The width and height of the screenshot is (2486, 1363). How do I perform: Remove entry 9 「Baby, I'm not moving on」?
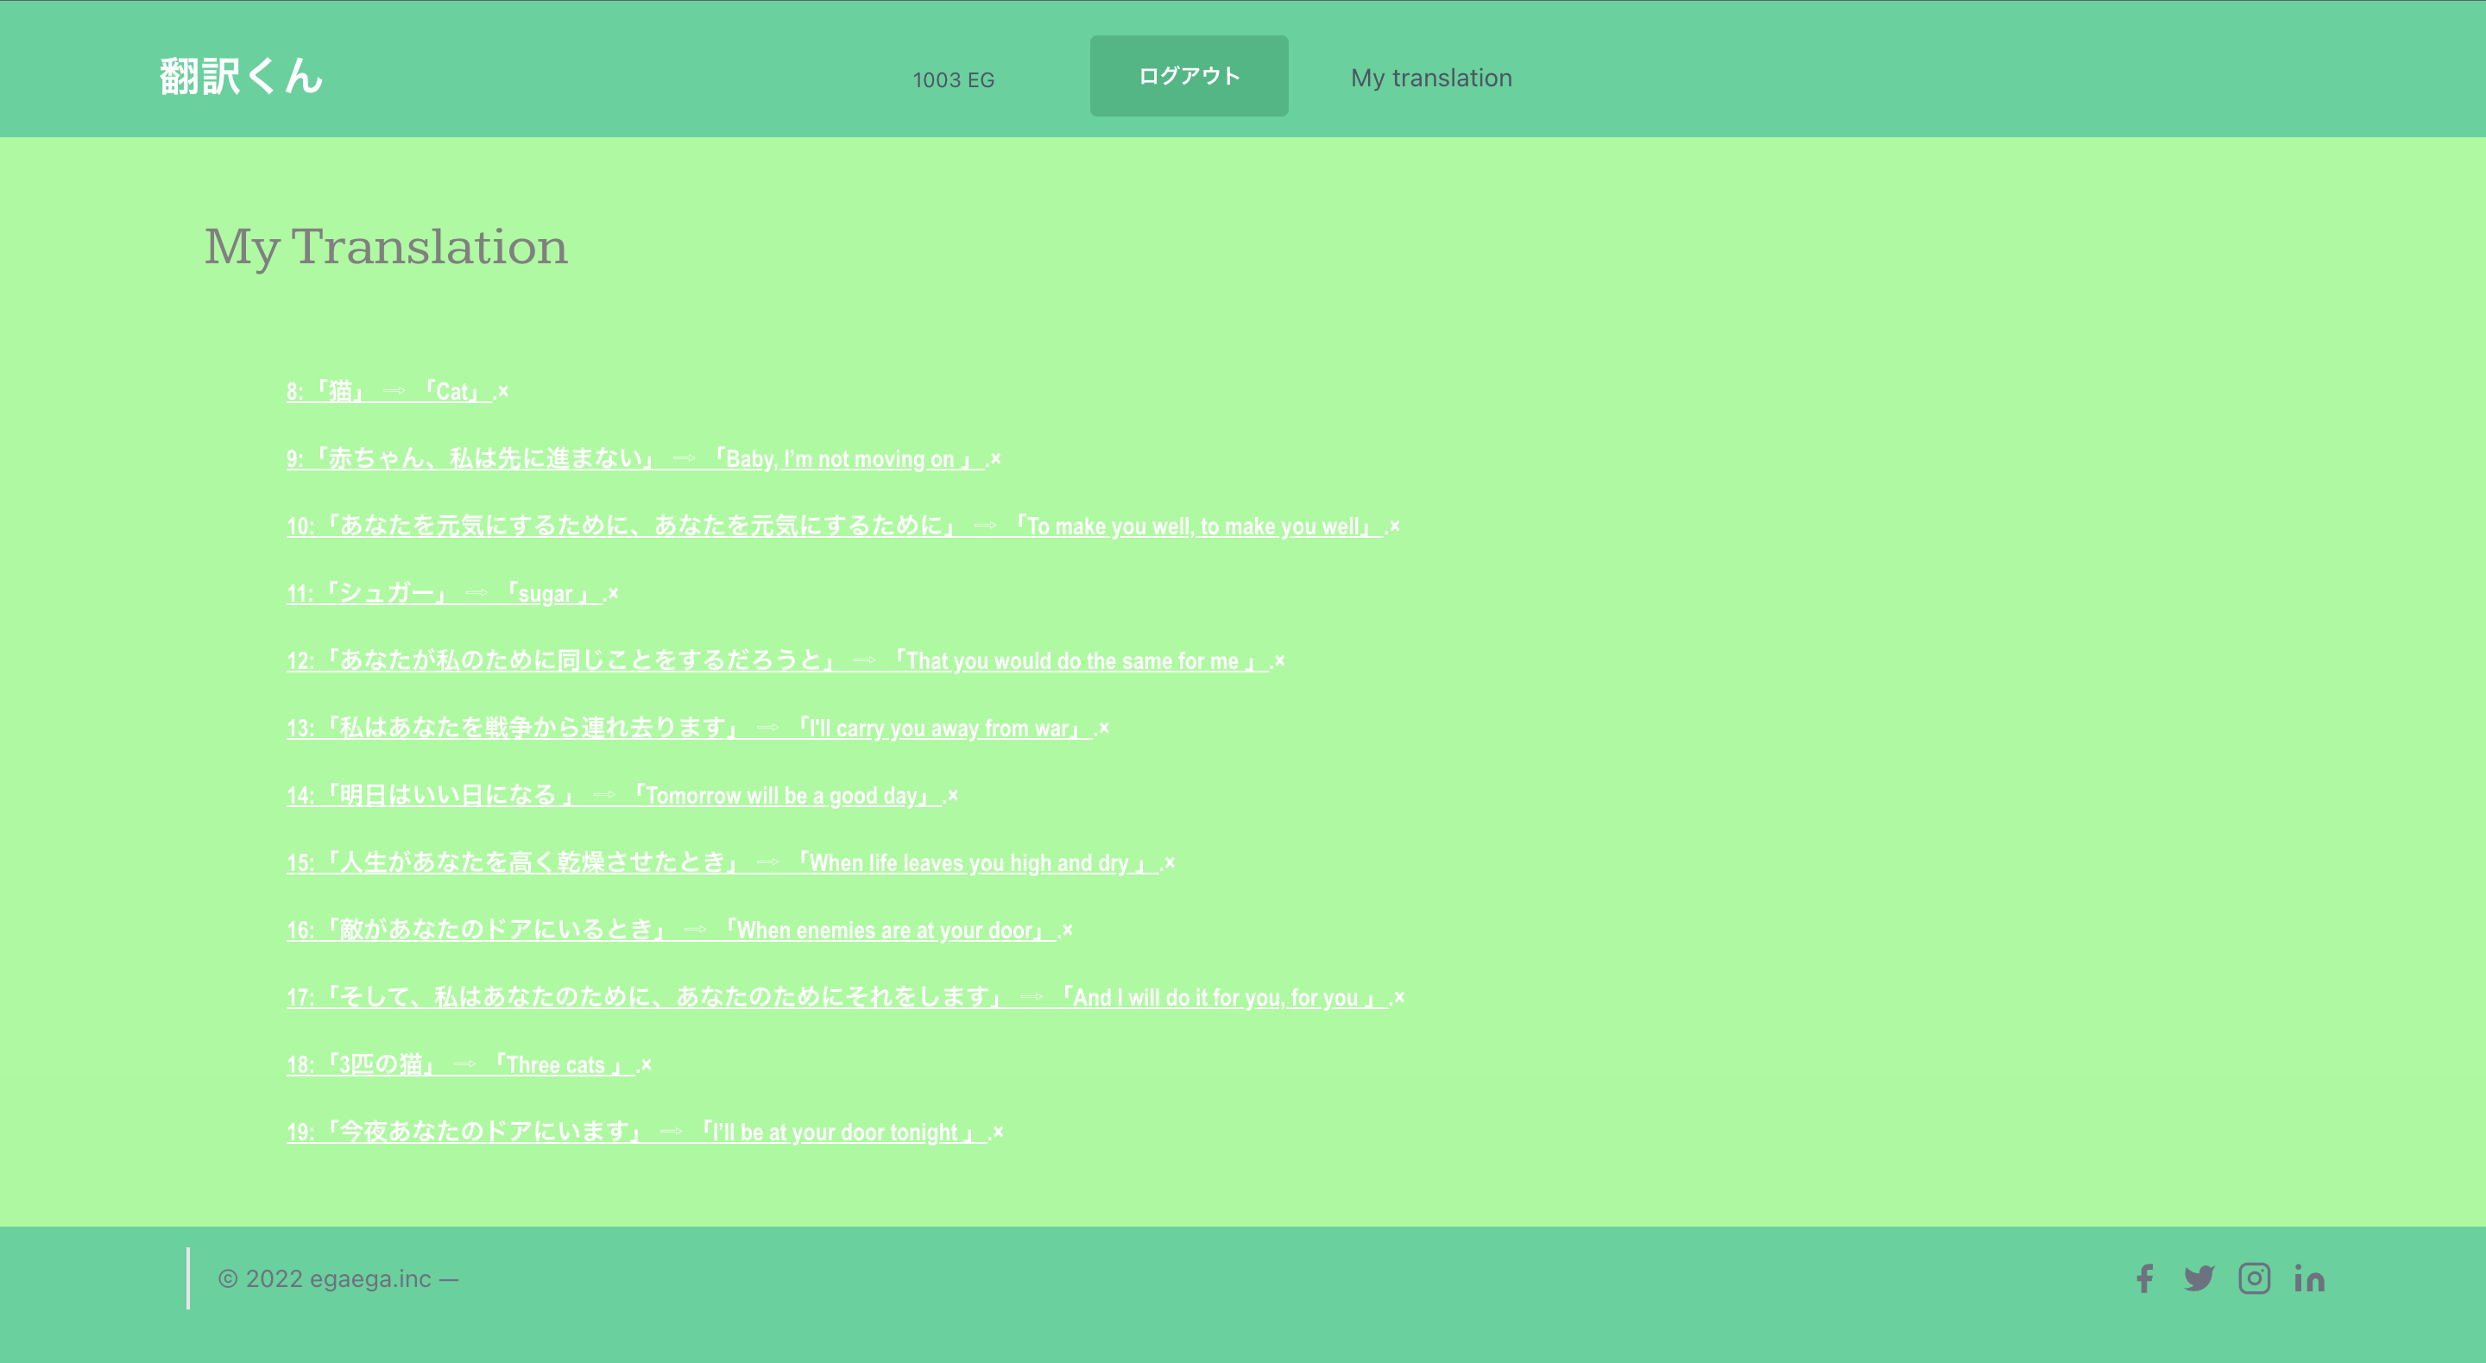(994, 458)
